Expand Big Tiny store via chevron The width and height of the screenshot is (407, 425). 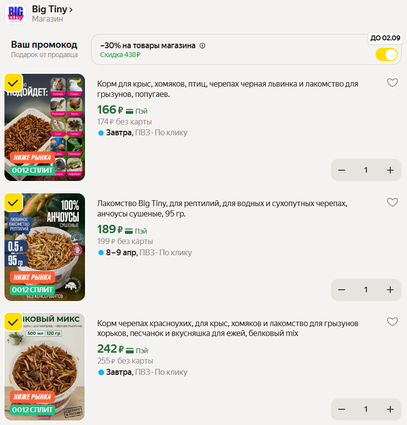coord(71,9)
